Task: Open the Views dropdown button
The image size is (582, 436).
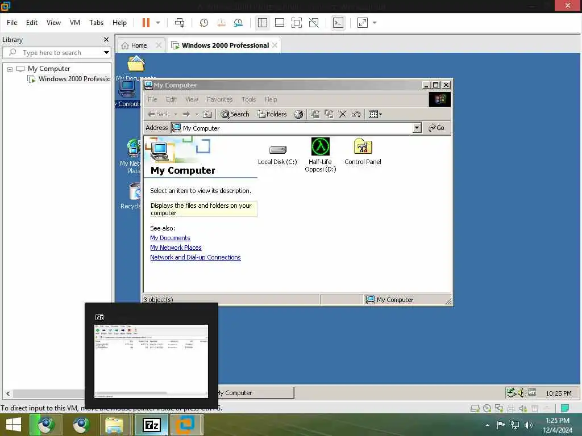Action: coord(375,114)
